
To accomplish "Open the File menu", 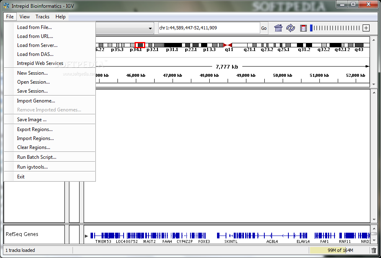I will (10, 17).
